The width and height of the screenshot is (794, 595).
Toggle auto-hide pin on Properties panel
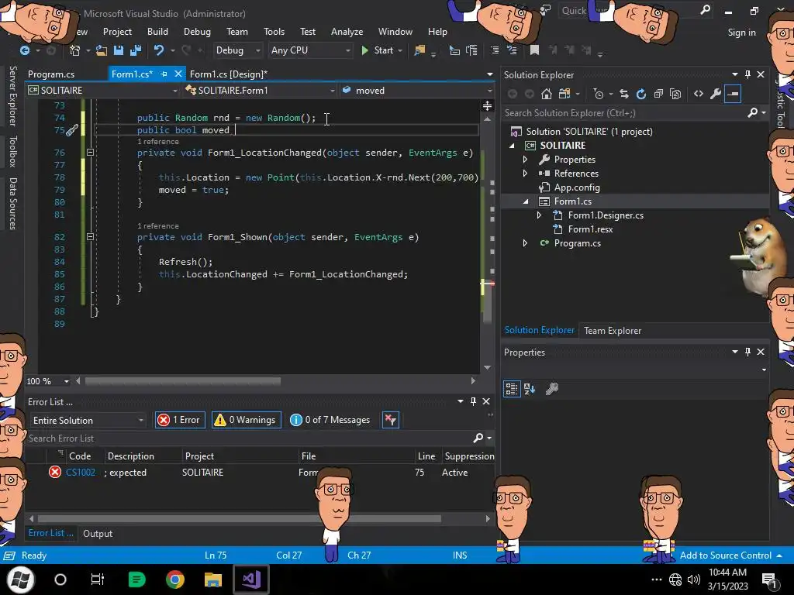pyautogui.click(x=748, y=352)
